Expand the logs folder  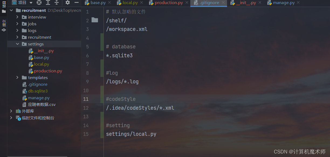coord(18,30)
